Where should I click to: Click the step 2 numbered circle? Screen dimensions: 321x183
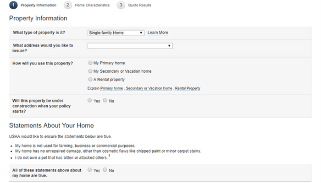point(67,5)
